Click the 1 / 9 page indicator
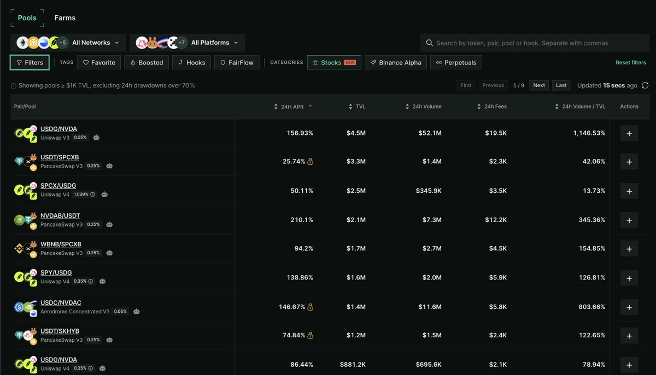Screen dimensions: 656x375 (x=519, y=85)
